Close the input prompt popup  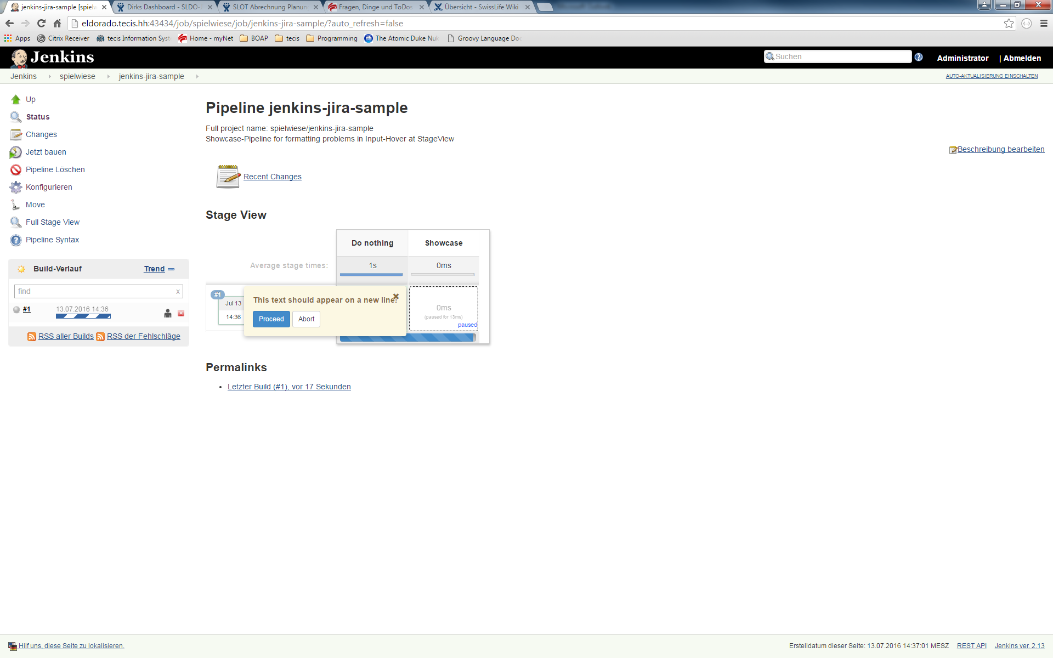coord(396,297)
